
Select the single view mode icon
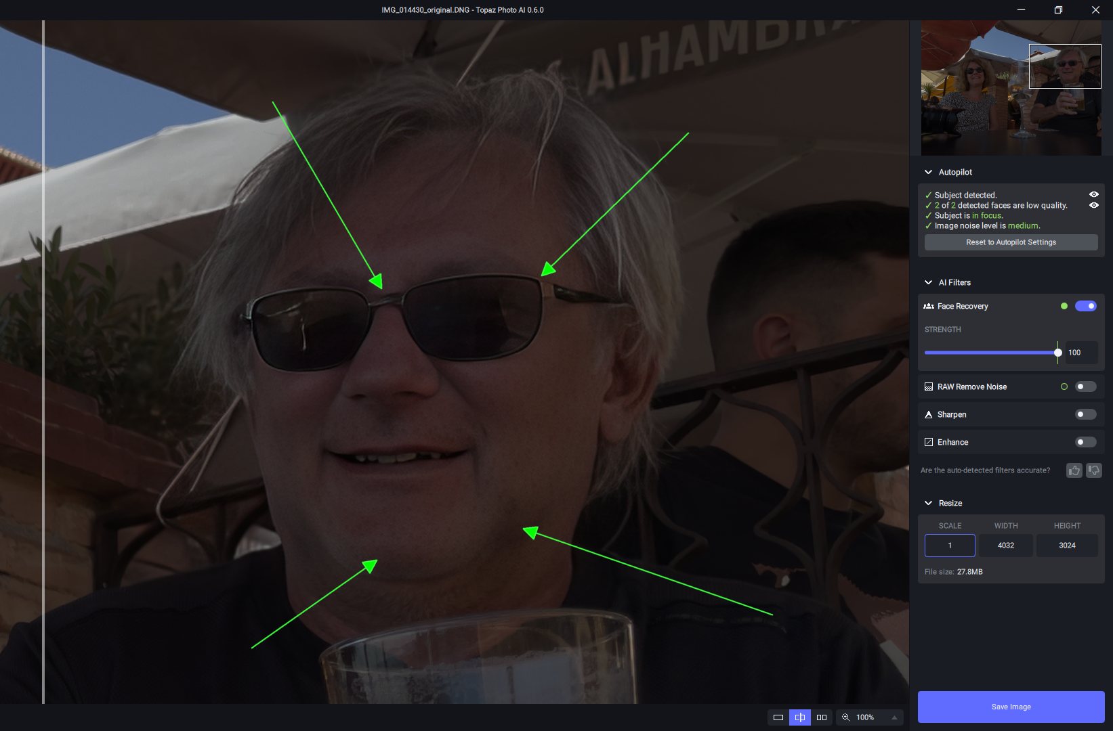778,717
